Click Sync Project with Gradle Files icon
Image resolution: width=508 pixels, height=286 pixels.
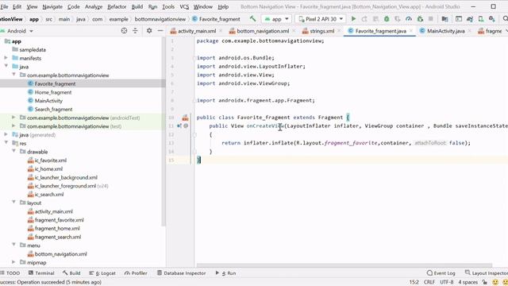click(x=470, y=19)
